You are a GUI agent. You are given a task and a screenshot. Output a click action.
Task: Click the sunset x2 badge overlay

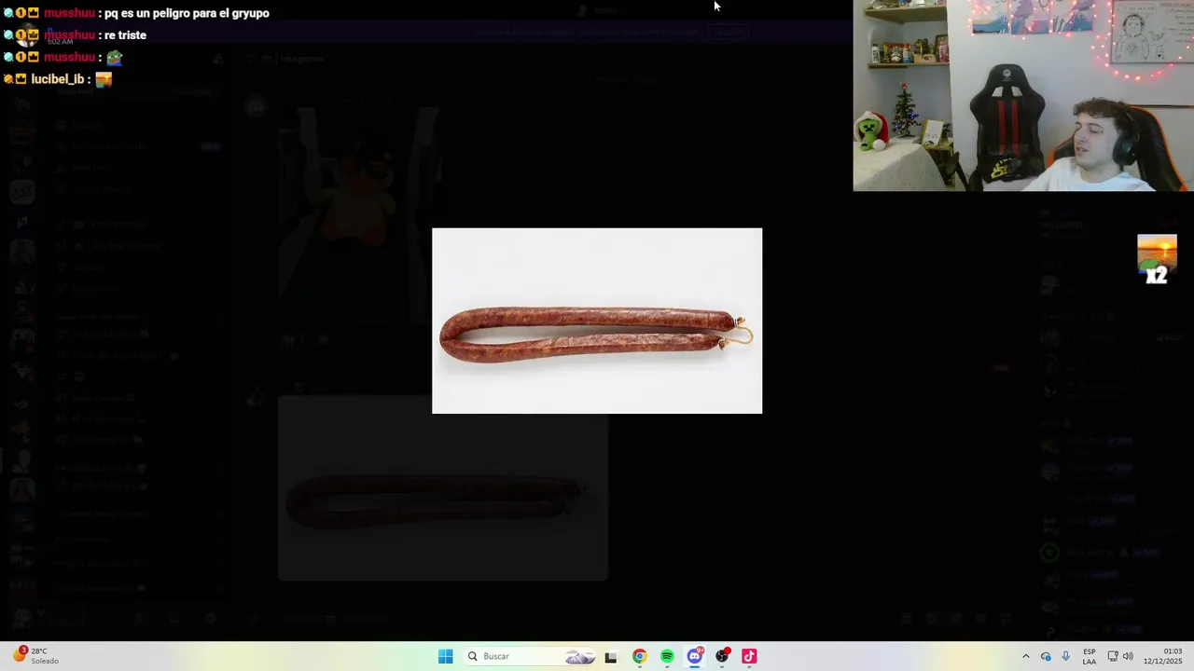pos(1157,259)
